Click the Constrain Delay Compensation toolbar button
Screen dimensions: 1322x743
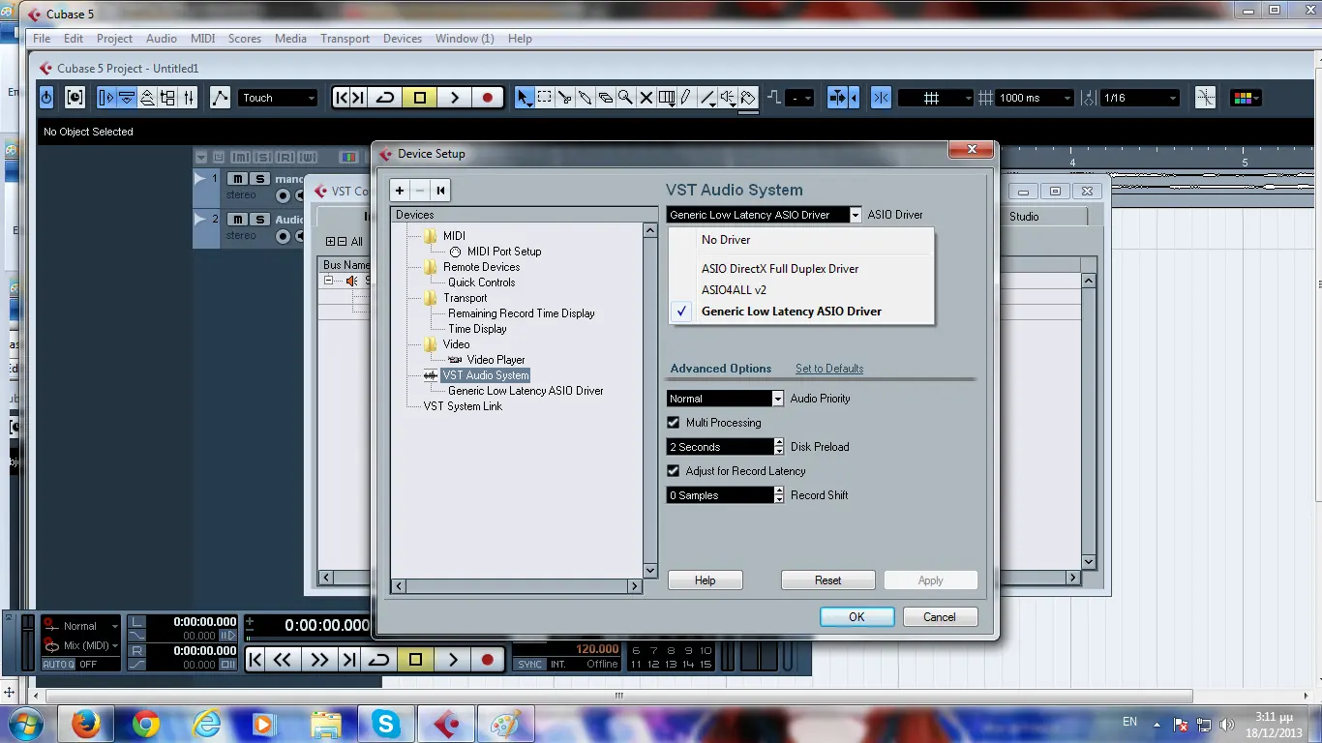coord(75,98)
